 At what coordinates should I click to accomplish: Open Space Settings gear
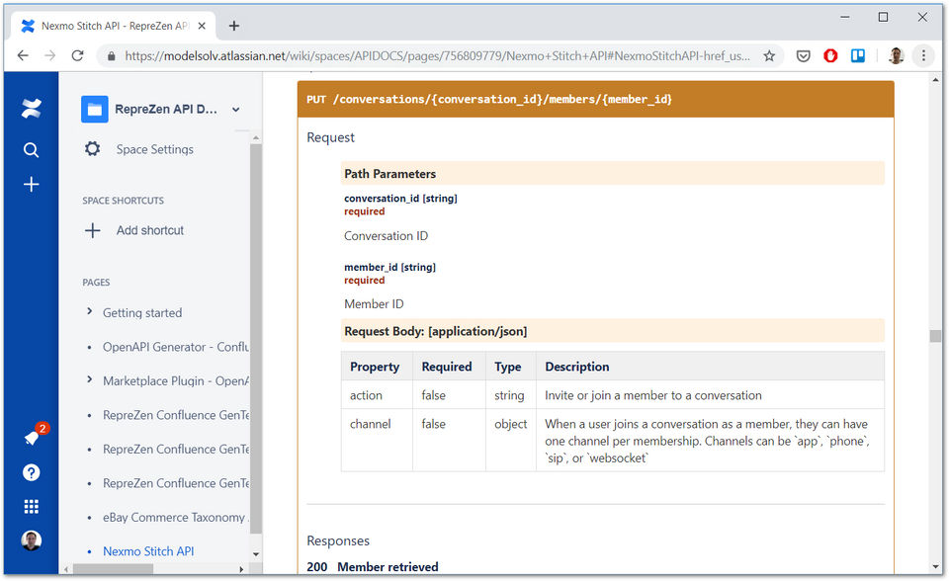pos(93,149)
